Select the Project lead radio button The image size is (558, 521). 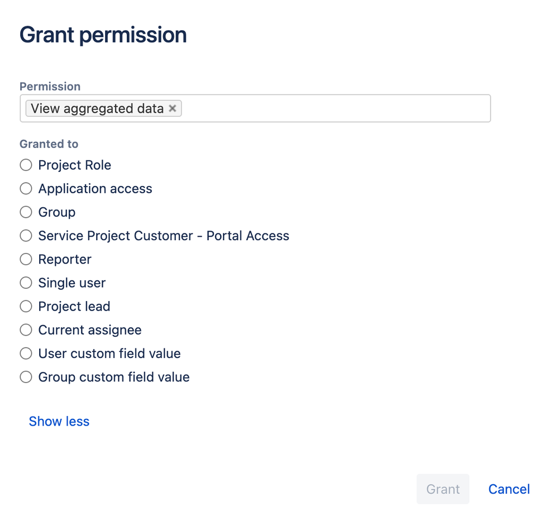pos(26,307)
